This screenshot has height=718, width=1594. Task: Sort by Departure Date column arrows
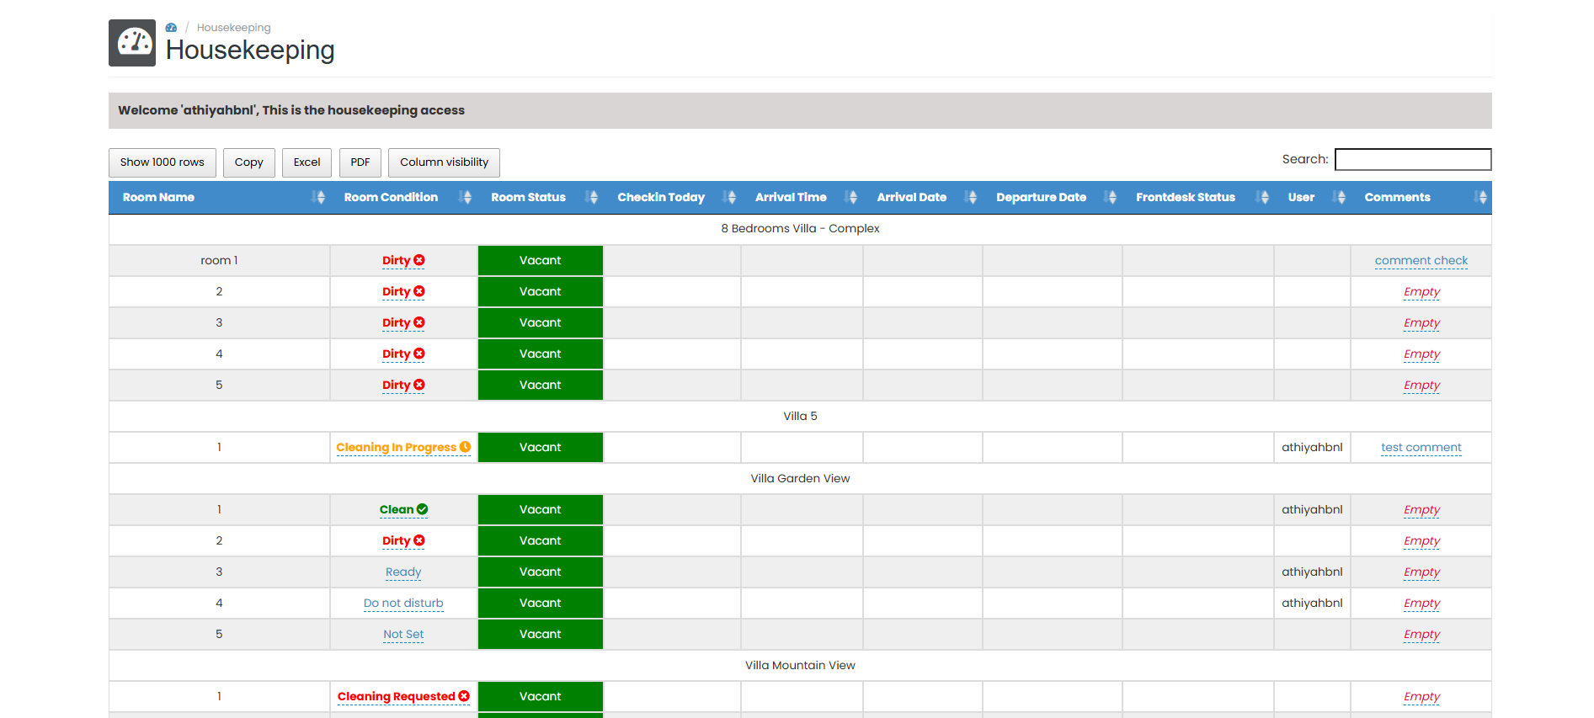coord(1112,197)
